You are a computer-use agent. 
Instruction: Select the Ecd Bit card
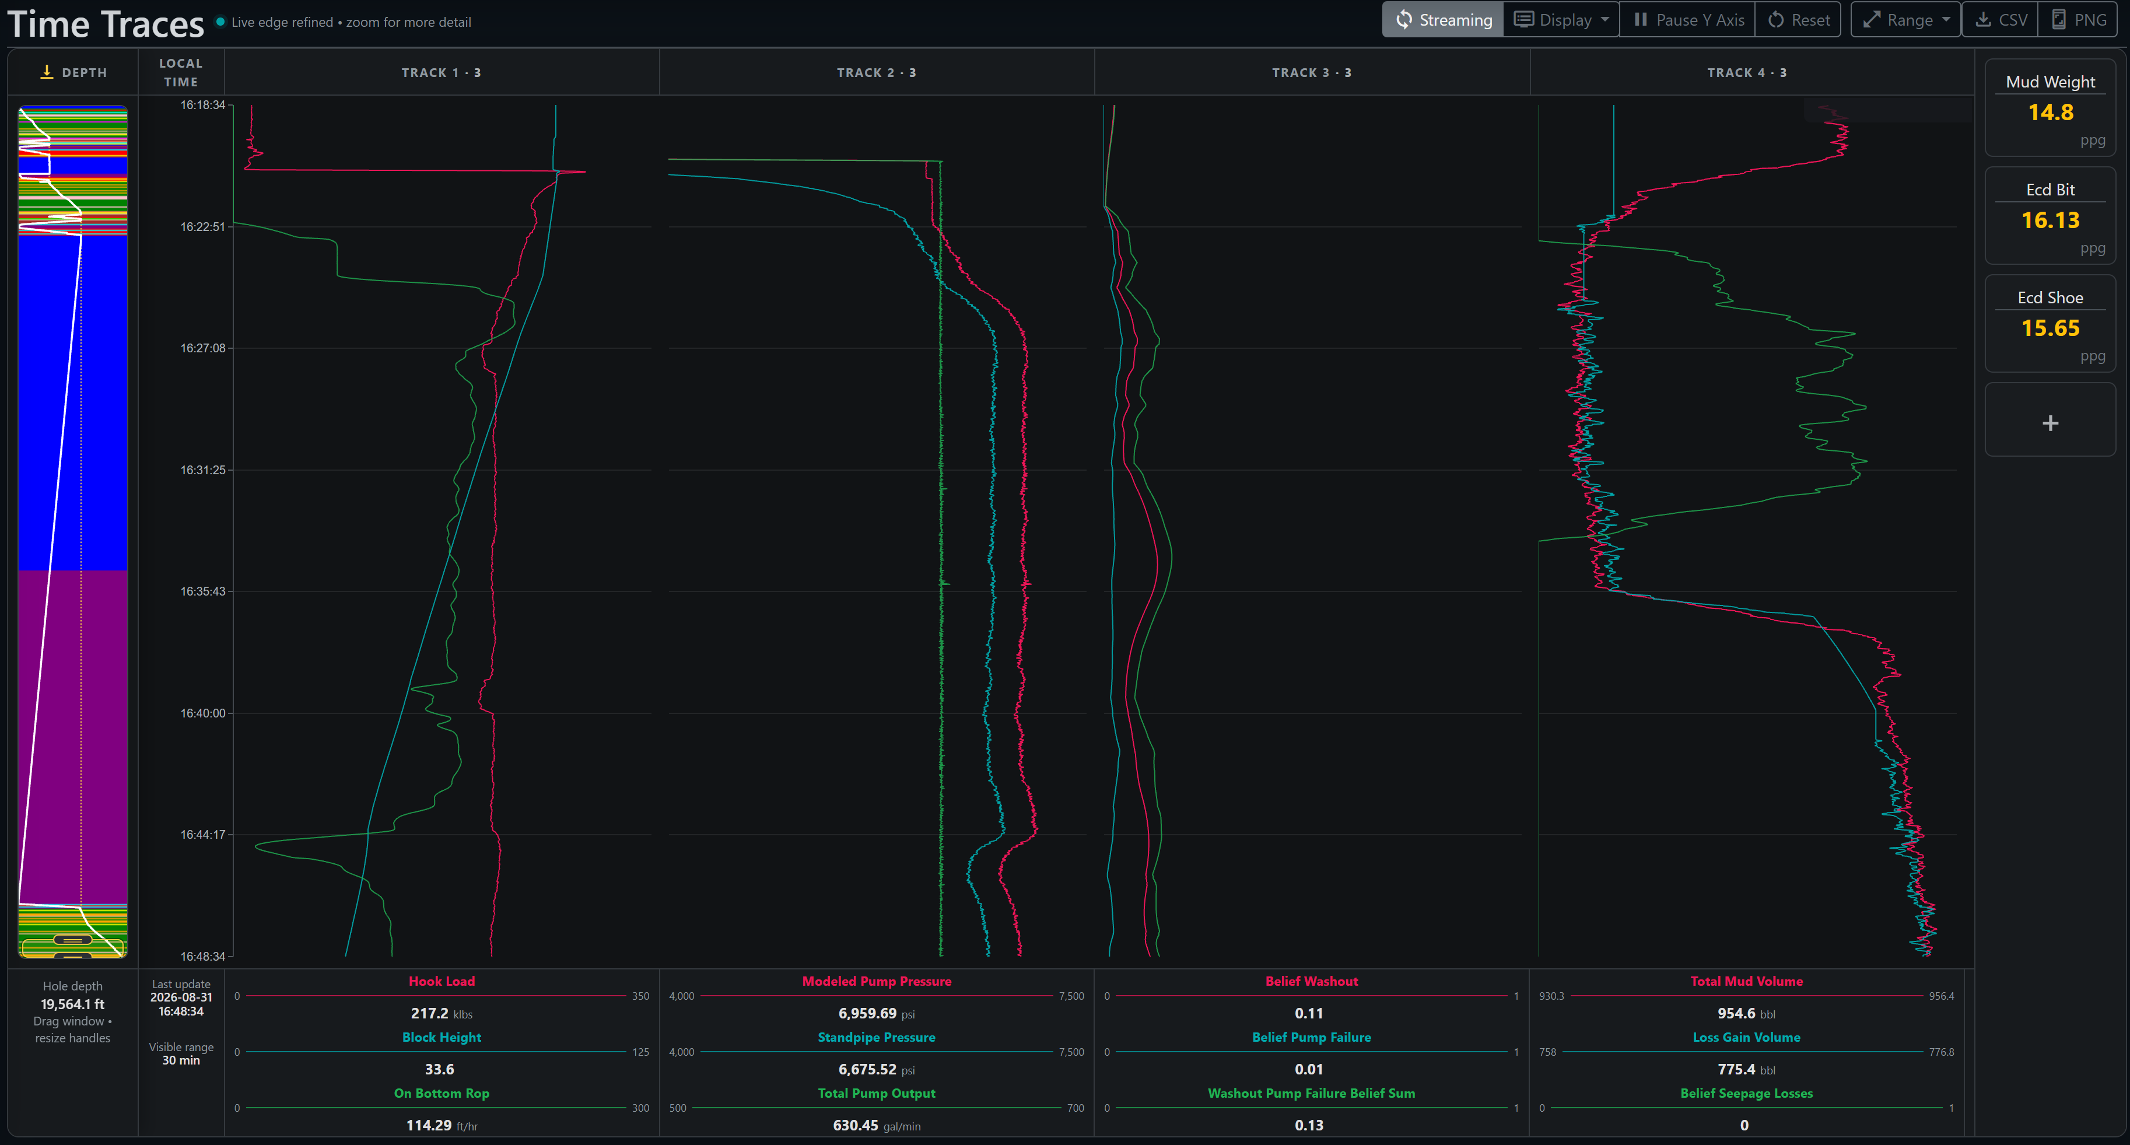coord(2050,216)
